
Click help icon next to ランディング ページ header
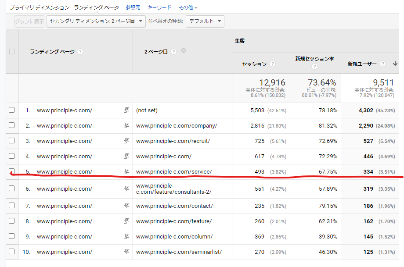[80, 51]
